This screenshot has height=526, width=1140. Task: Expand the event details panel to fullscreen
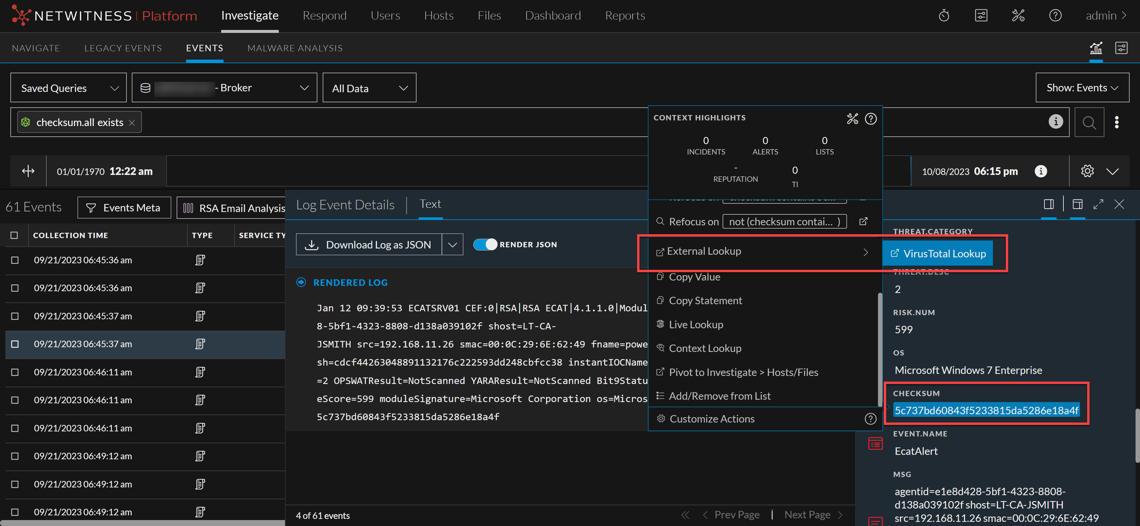[x=1098, y=204]
